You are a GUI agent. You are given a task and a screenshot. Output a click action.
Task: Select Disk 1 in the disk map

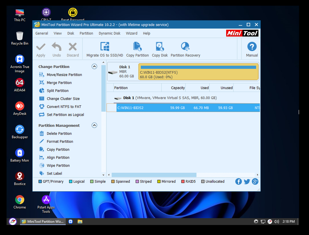pyautogui.click(x=122, y=72)
